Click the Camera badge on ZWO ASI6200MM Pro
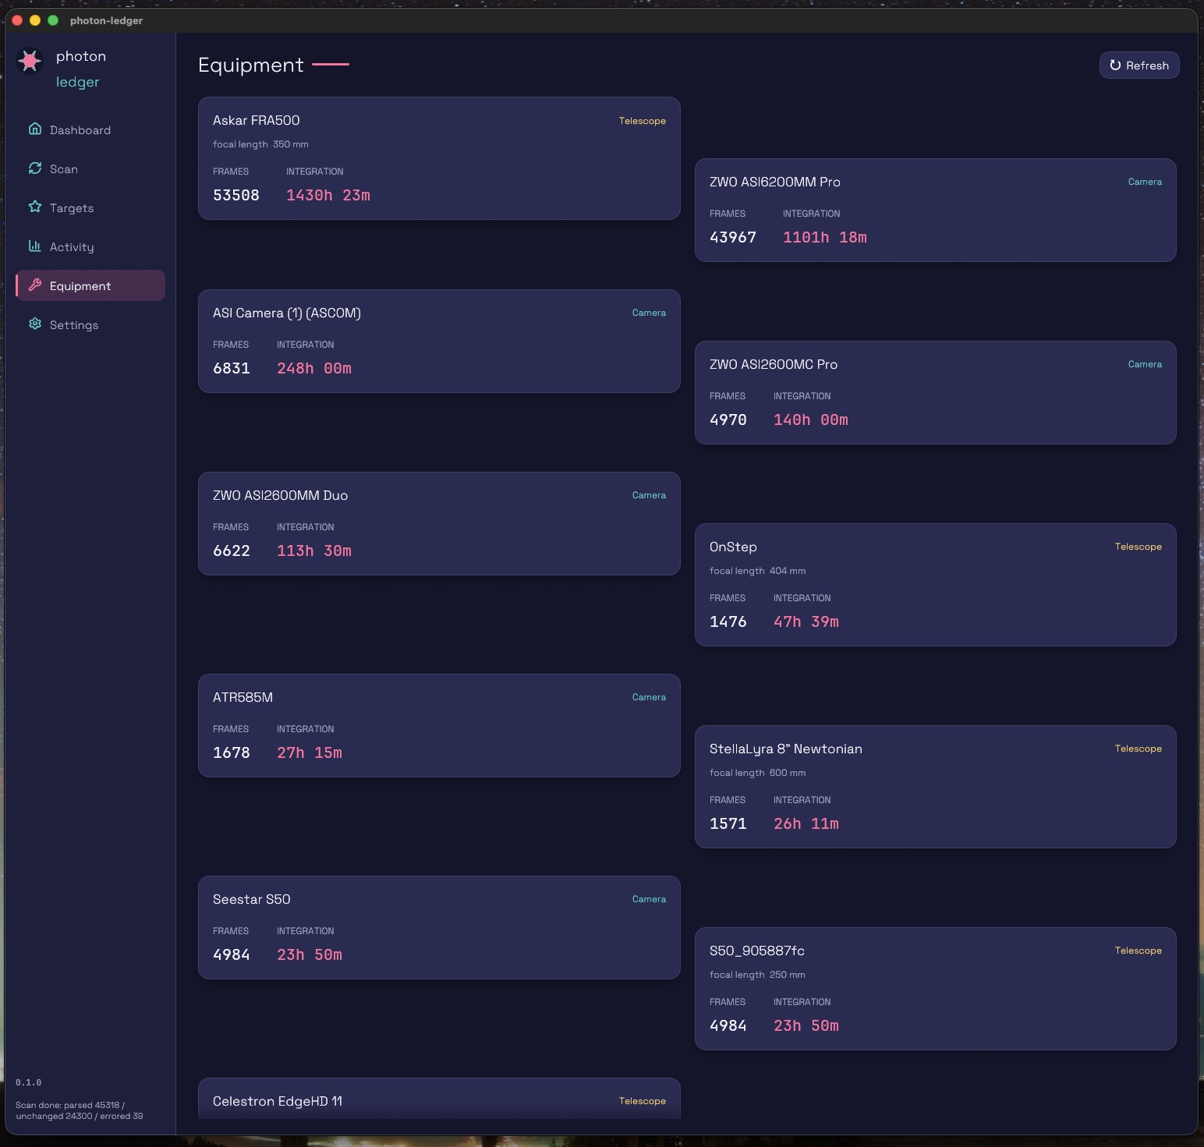The image size is (1204, 1147). pos(1145,182)
